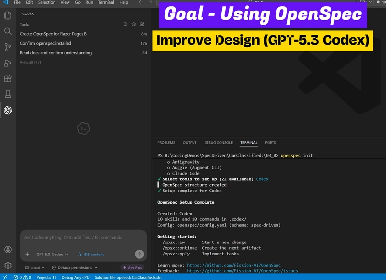Click the Get Plus button
This screenshot has height=280, width=386.
point(132,268)
